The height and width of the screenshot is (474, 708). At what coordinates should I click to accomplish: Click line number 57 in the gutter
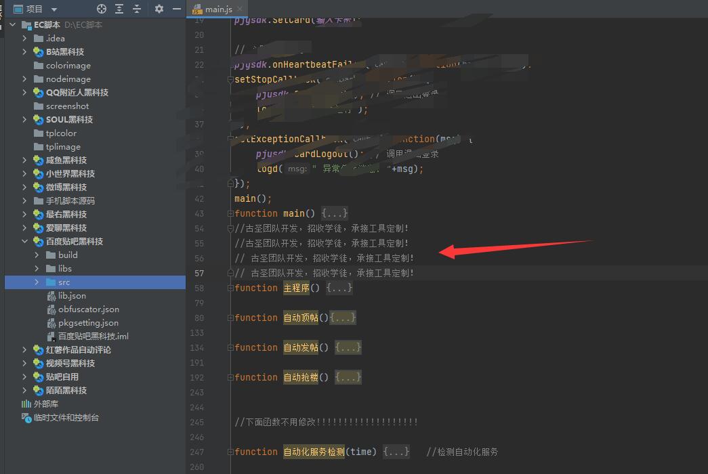(199, 273)
